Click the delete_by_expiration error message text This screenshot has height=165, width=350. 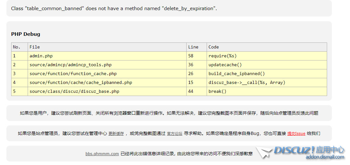pos(114,9)
